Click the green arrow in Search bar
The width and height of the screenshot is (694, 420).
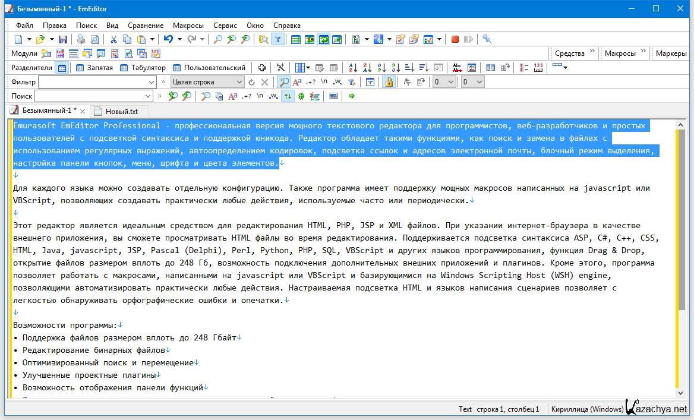(x=352, y=96)
